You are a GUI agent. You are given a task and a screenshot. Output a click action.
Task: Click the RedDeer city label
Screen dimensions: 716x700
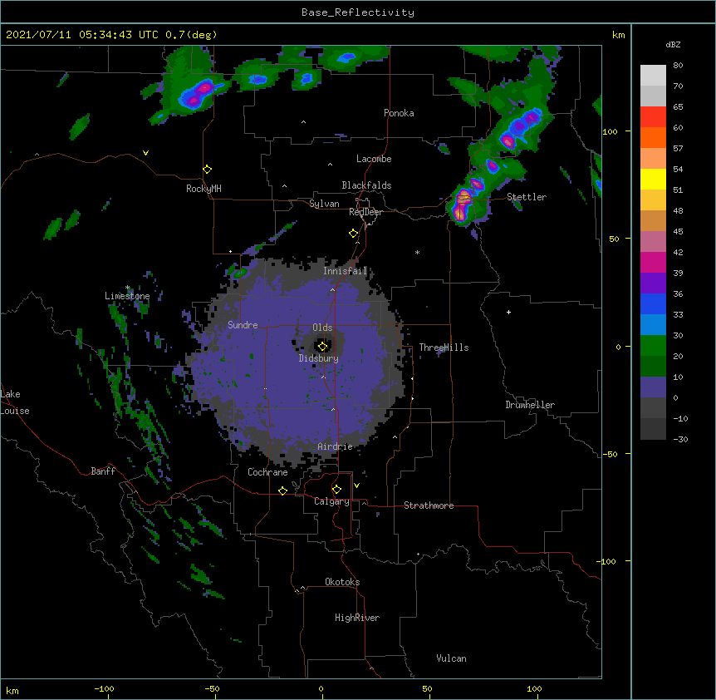365,212
